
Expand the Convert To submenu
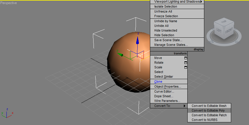tap(168, 106)
